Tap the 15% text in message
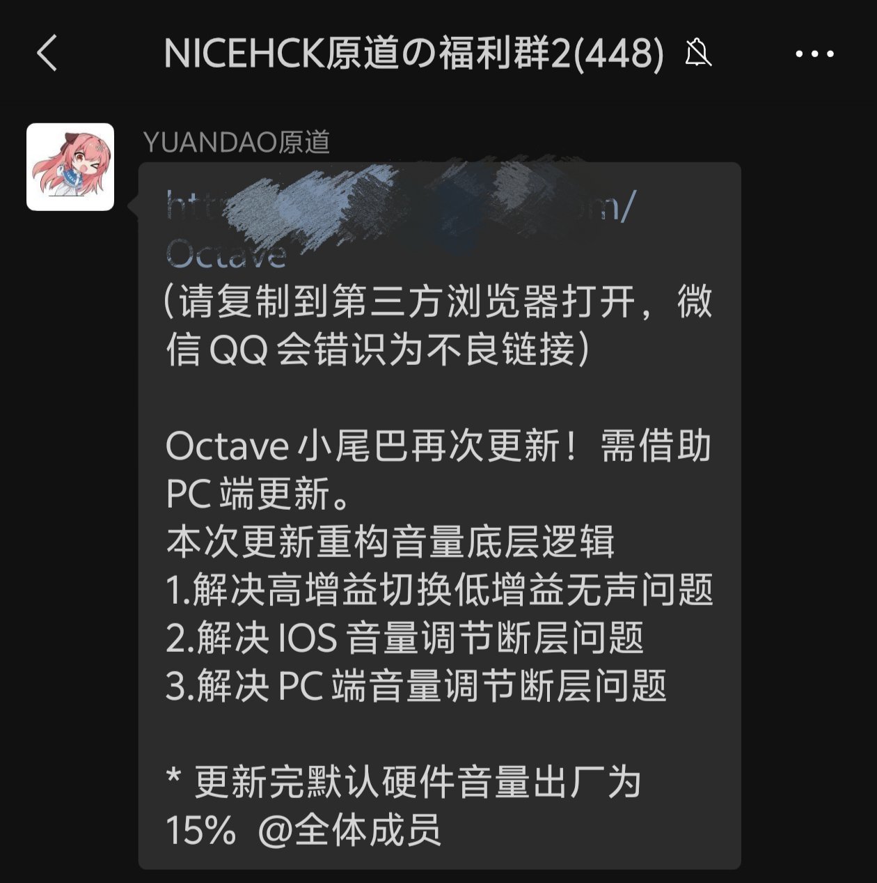 [x=201, y=830]
